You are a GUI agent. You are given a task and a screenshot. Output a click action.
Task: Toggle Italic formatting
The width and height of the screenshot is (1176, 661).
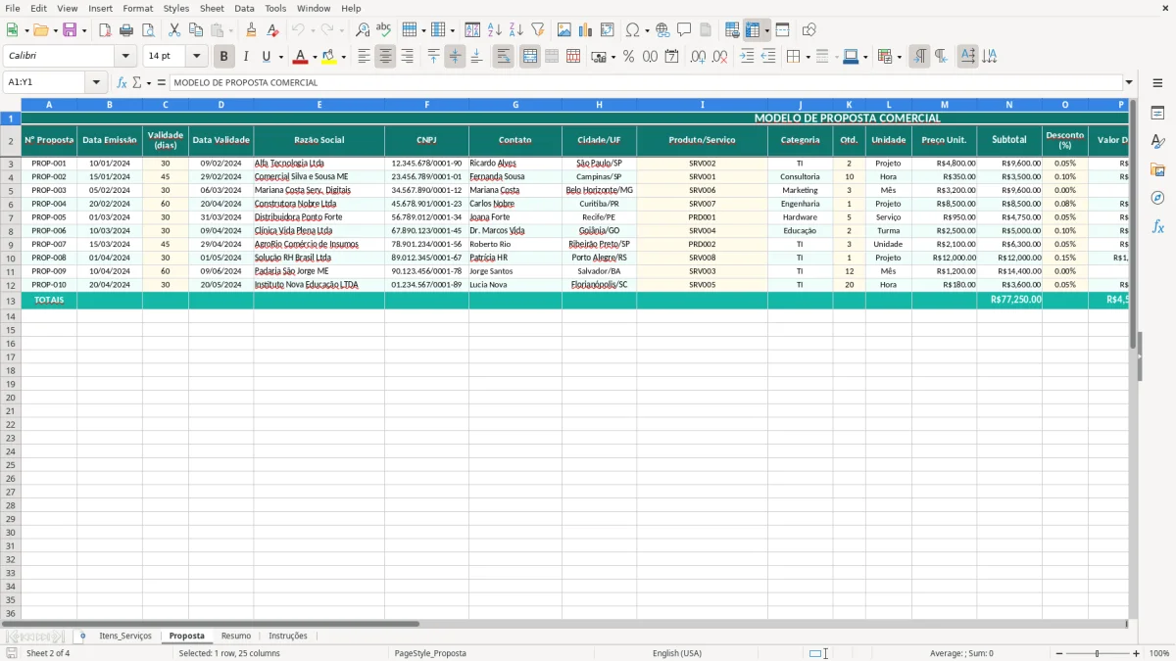246,57
